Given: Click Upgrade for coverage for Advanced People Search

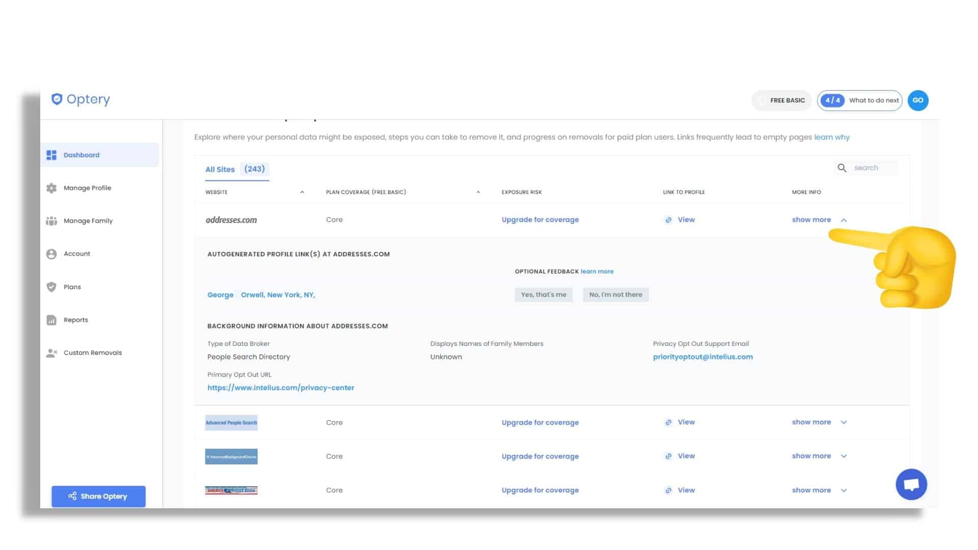Looking at the screenshot, I should (540, 422).
